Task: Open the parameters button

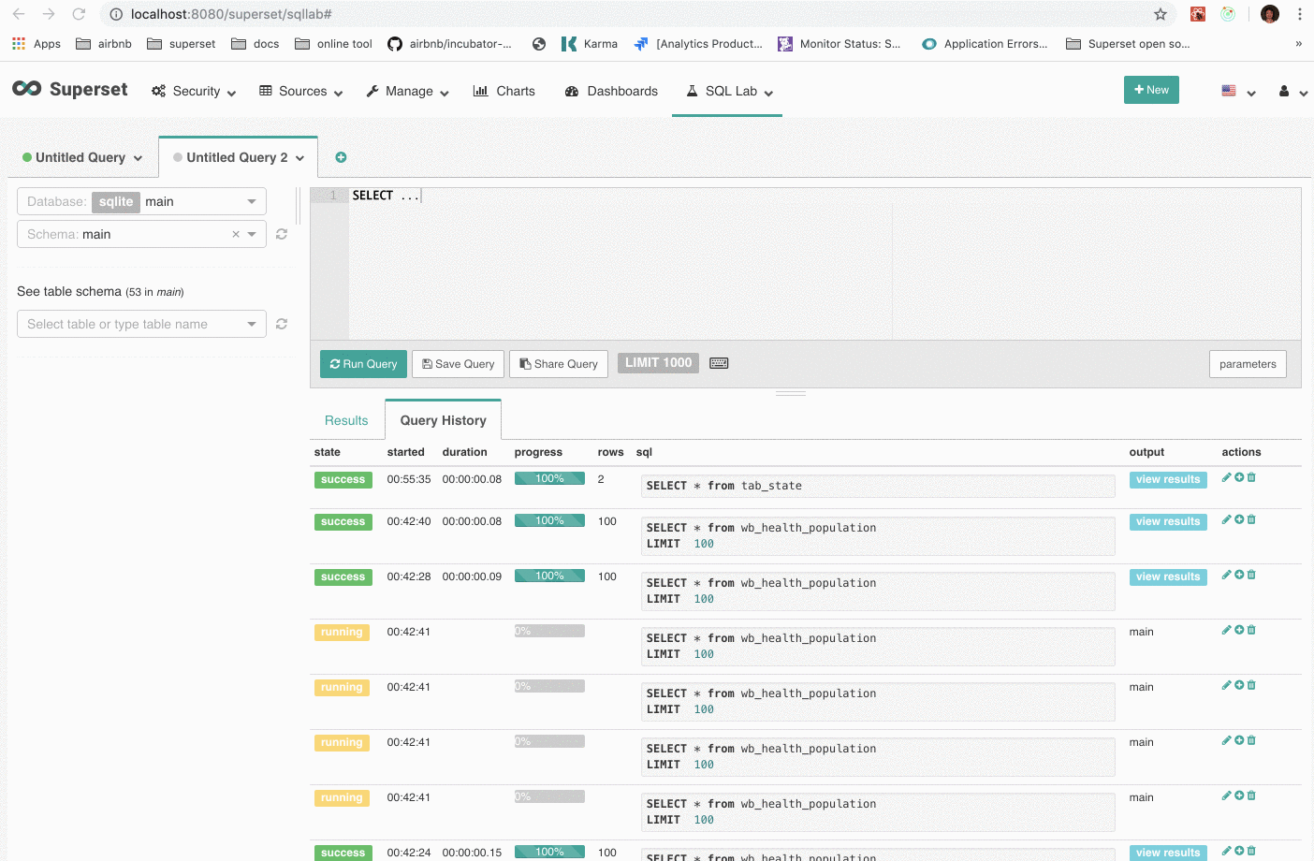Action: (1248, 364)
